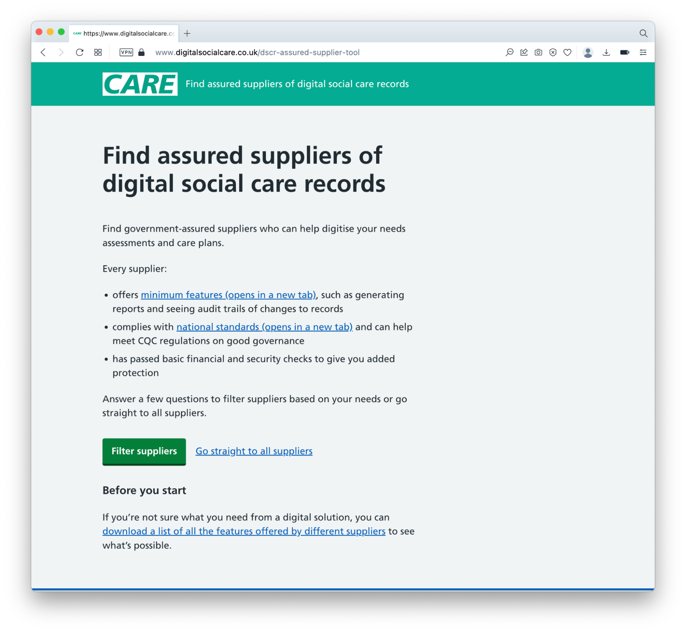Click the browser grid/tab overview icon
Screen dimensions: 686x633
tap(98, 52)
